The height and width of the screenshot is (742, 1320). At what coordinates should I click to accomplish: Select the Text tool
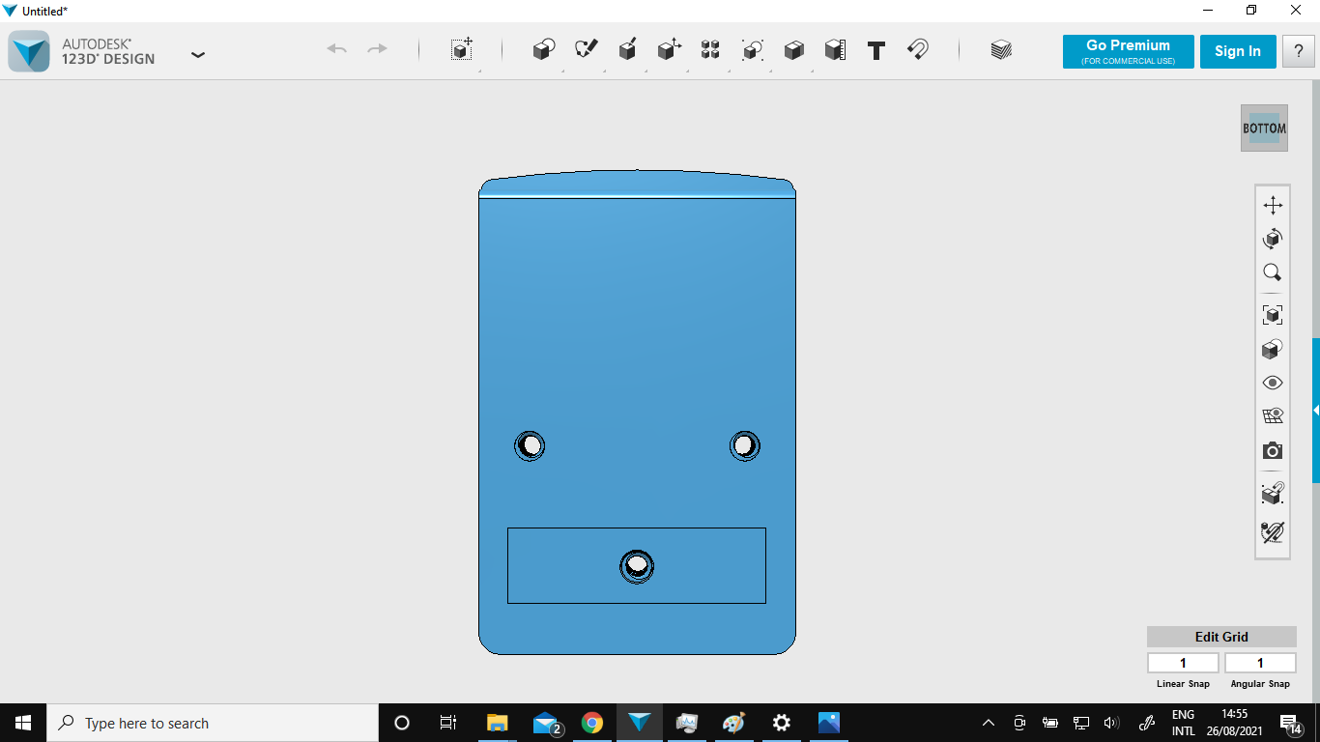click(876, 50)
